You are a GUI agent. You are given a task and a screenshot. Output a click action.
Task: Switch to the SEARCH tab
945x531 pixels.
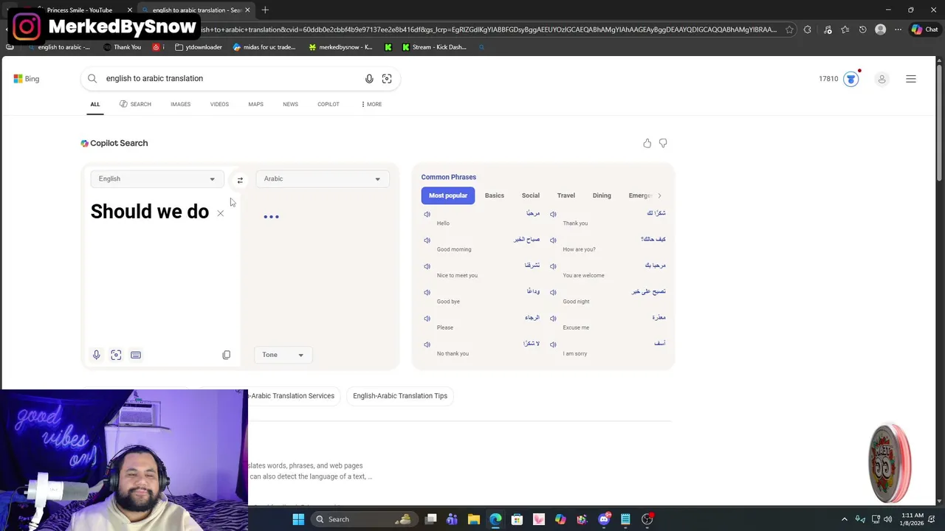tap(135, 104)
